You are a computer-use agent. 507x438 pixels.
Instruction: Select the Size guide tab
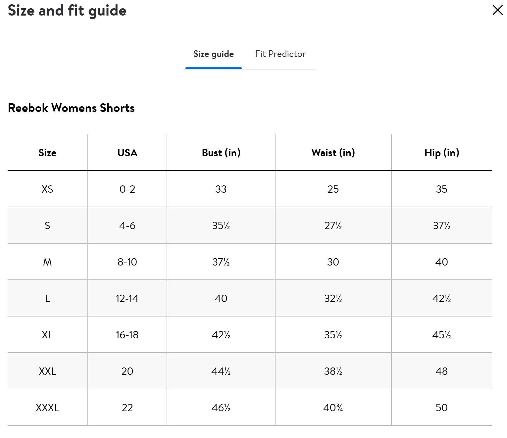point(214,54)
